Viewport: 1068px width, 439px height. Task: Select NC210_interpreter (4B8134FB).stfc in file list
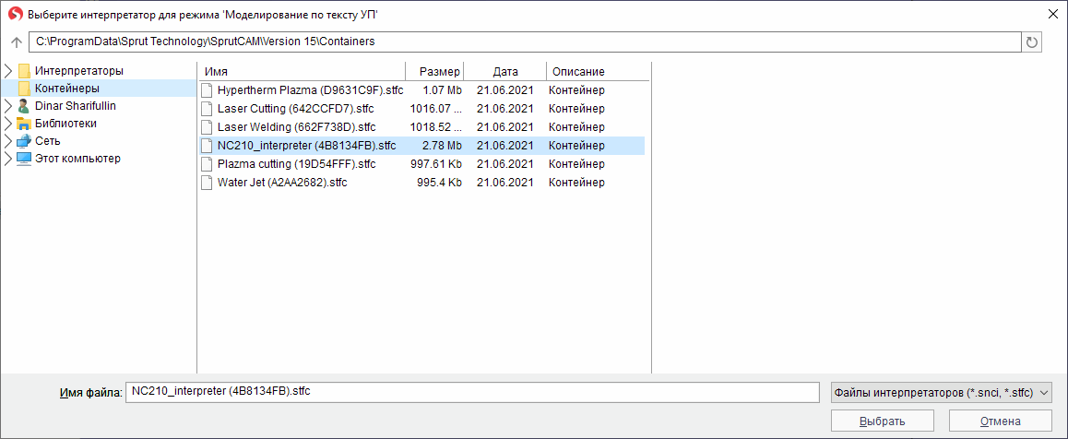pyautogui.click(x=306, y=146)
